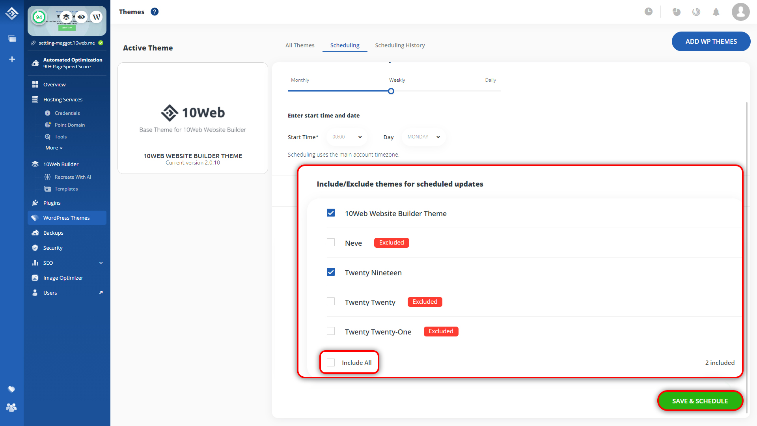This screenshot has height=426, width=757.
Task: Set frequency to Monthly label
Action: point(300,80)
